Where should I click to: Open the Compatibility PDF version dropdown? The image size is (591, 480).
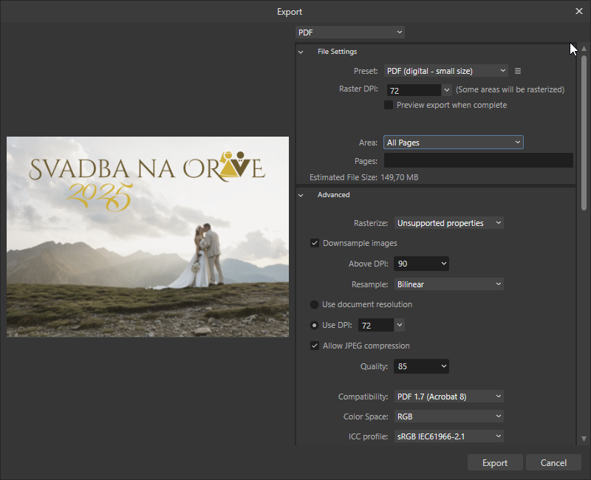pos(448,397)
